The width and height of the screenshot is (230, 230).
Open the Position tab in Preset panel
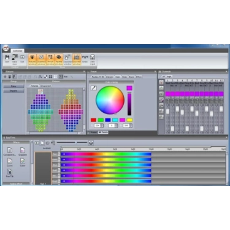(98, 77)
